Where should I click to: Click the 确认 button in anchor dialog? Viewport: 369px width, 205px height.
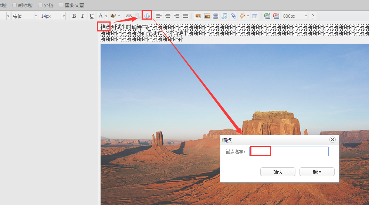(x=278, y=172)
